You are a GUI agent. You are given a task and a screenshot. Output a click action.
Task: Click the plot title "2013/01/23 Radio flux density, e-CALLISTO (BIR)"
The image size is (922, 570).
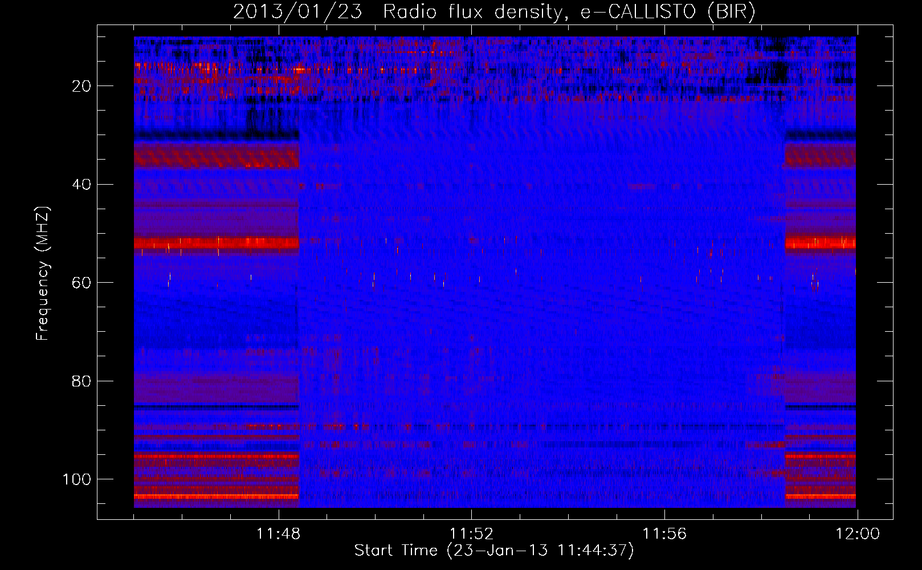point(494,11)
